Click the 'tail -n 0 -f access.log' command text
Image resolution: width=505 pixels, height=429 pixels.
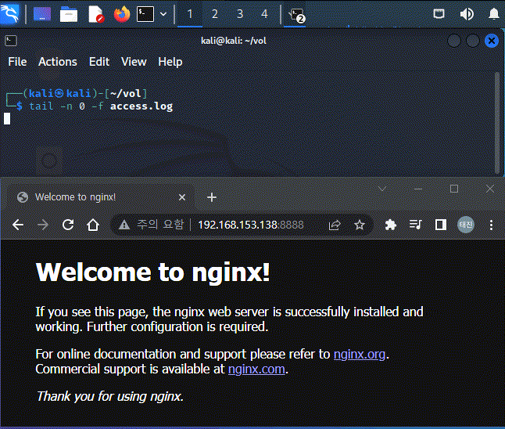click(x=101, y=106)
